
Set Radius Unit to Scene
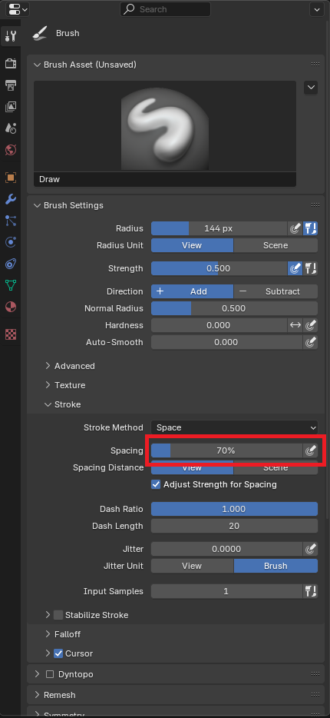pos(276,245)
